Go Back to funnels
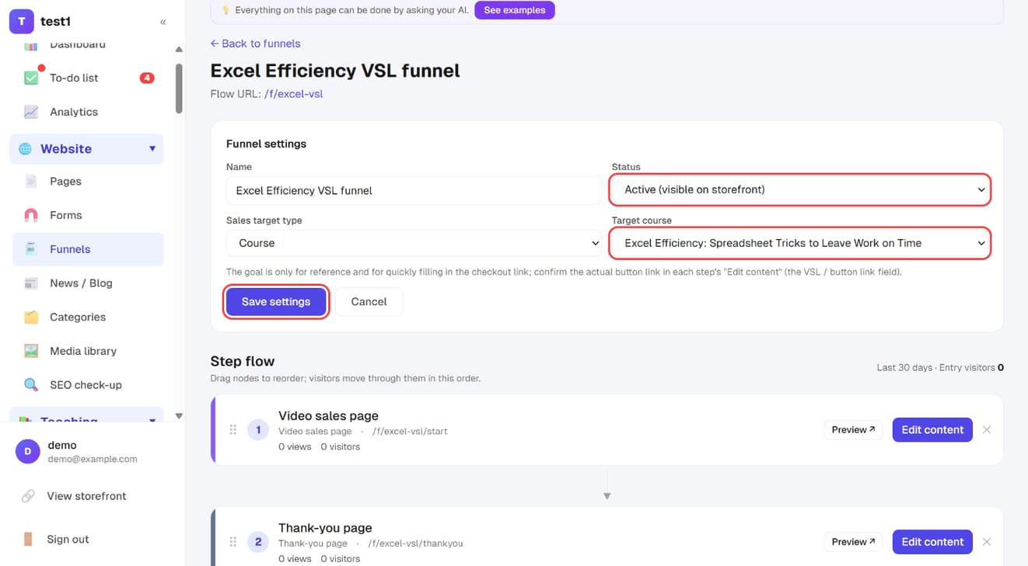1028x566 pixels. pos(255,43)
